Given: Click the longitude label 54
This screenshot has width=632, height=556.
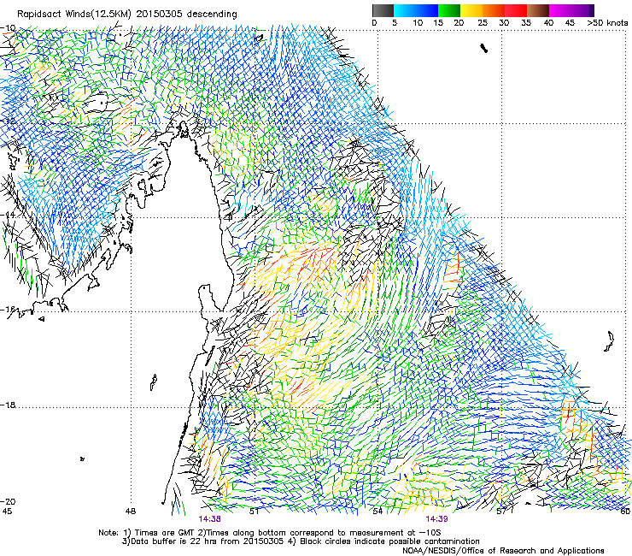Looking at the screenshot, I should tap(377, 512).
